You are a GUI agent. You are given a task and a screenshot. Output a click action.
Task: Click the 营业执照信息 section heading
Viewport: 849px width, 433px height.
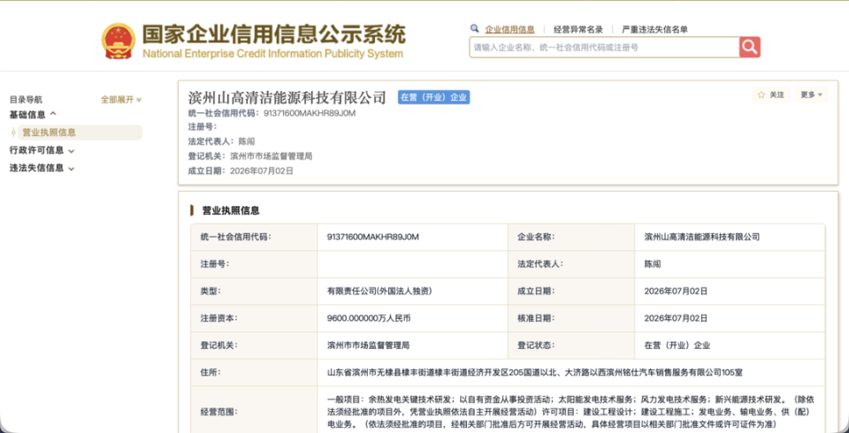231,210
